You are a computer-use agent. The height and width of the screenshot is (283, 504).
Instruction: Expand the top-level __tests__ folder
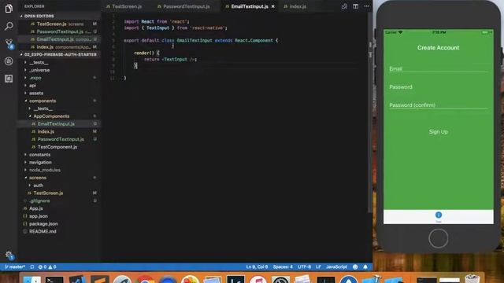[39, 62]
